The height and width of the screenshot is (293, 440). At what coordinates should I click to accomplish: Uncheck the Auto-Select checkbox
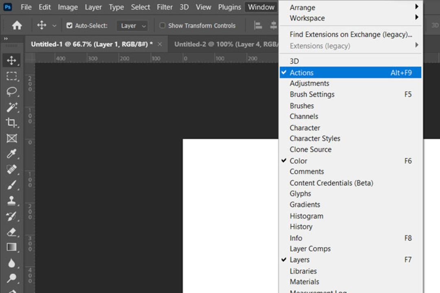69,26
